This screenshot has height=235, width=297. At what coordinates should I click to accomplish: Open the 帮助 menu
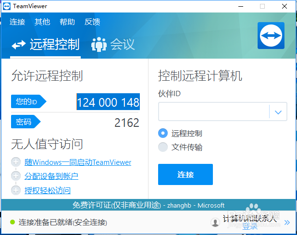(x=67, y=22)
